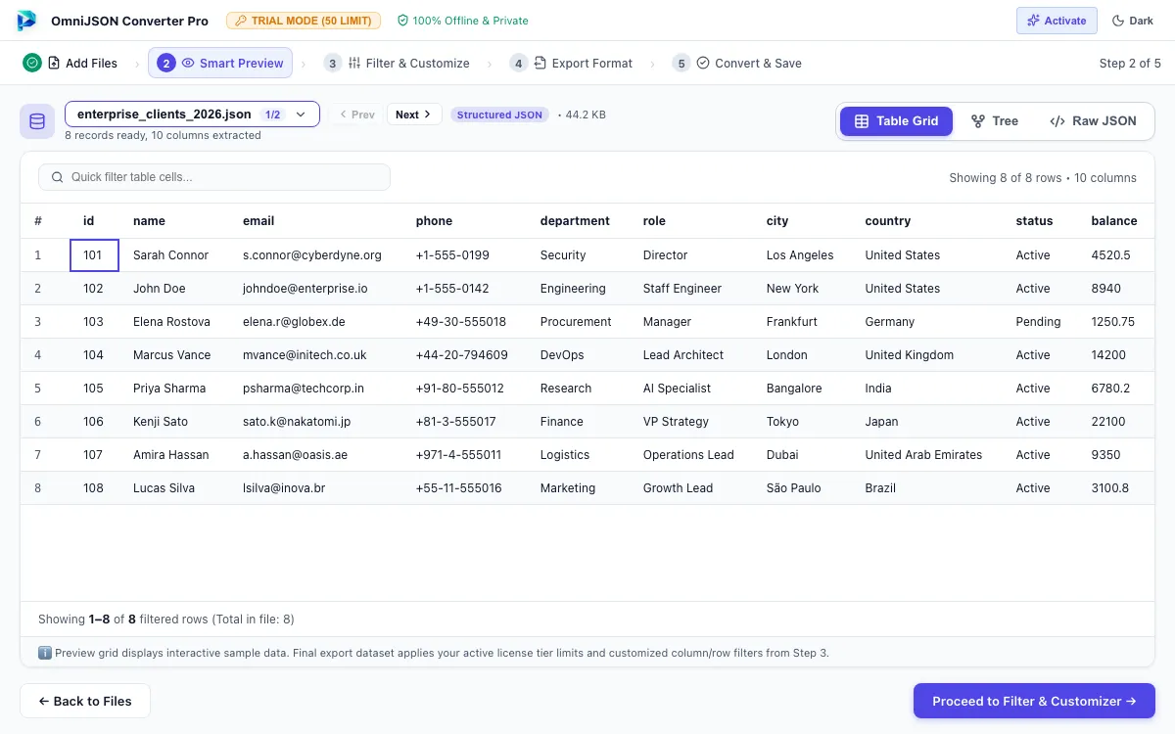Click the OmniJSON app logo icon

(26, 21)
